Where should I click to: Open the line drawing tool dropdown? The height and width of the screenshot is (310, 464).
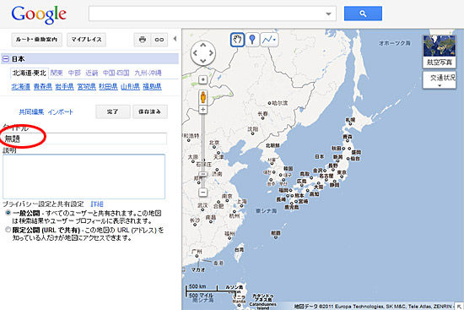click(x=269, y=40)
